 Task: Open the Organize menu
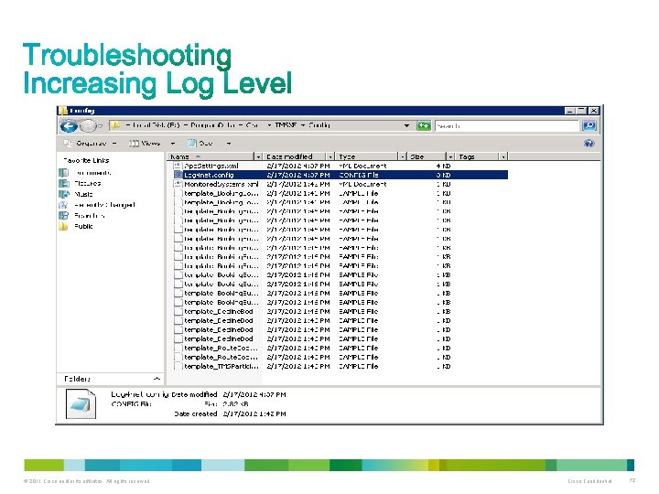[x=90, y=144]
